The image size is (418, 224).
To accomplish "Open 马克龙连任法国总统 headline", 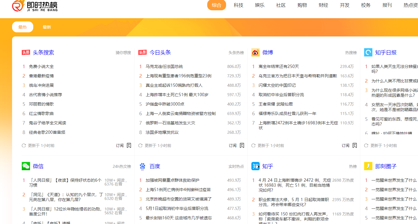I will click(x=164, y=66).
